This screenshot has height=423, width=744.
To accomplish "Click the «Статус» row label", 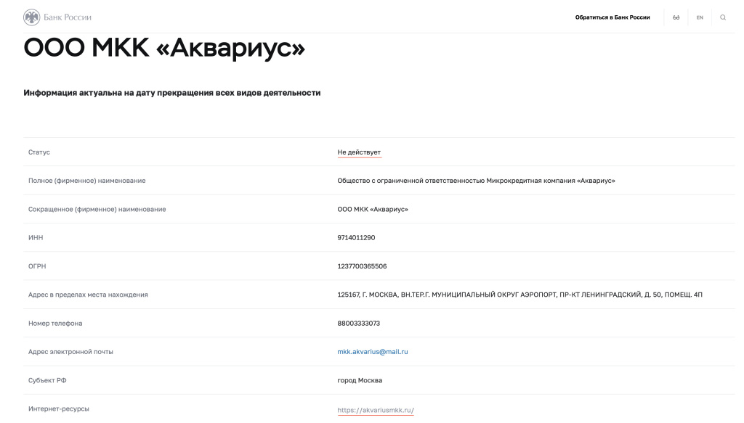I will (39, 152).
